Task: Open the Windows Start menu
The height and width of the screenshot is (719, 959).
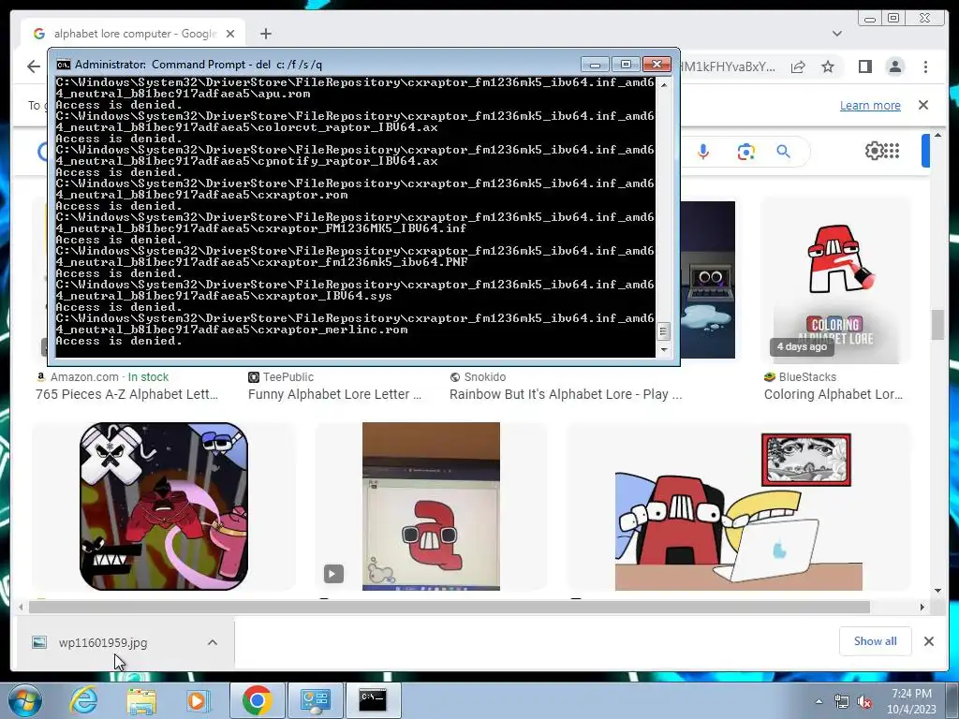Action: pos(24,700)
